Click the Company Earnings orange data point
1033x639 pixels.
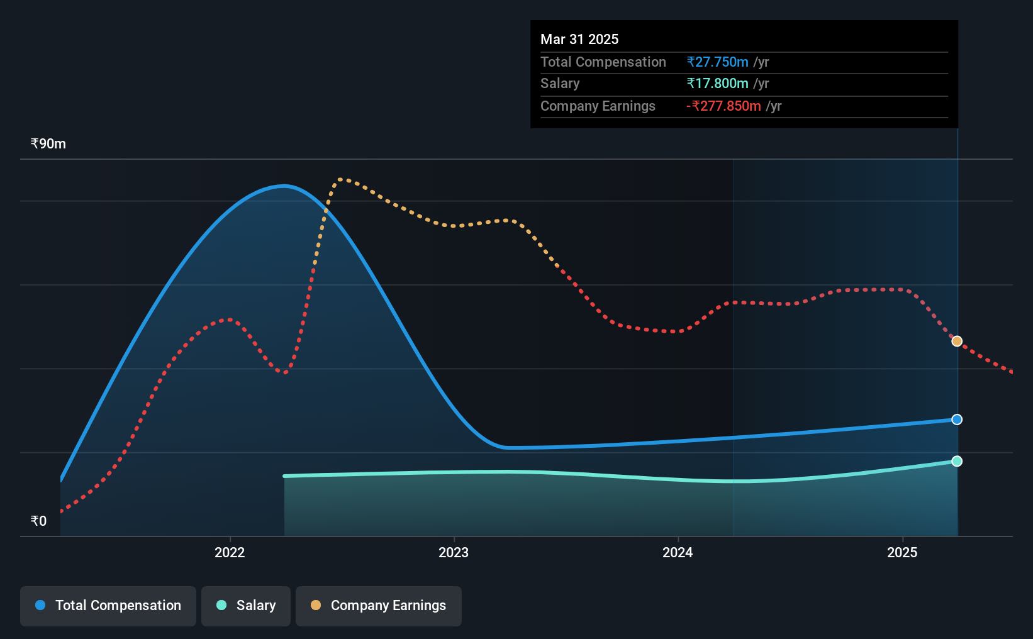pyautogui.click(x=956, y=341)
